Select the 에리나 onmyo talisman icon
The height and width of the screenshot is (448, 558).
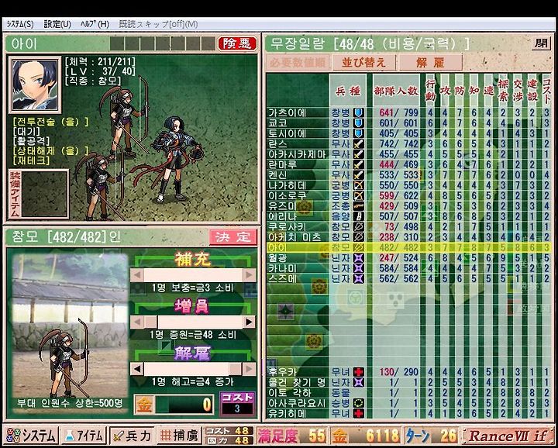coord(359,216)
